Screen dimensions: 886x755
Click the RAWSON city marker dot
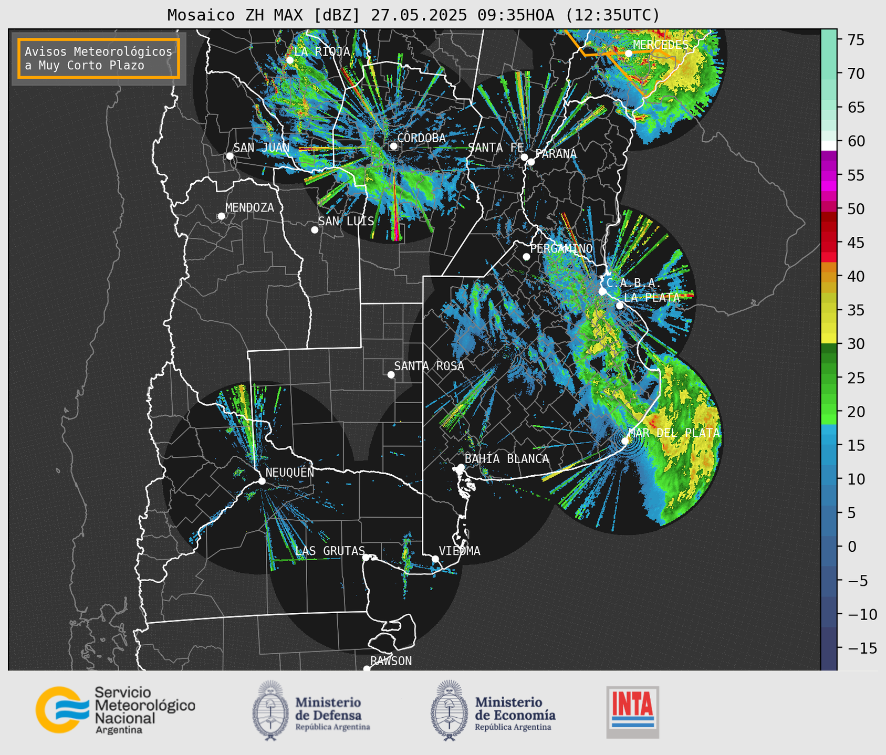click(367, 668)
